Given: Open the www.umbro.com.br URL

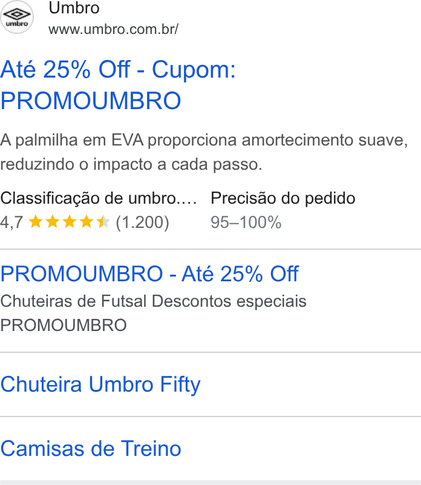Looking at the screenshot, I should point(113,29).
